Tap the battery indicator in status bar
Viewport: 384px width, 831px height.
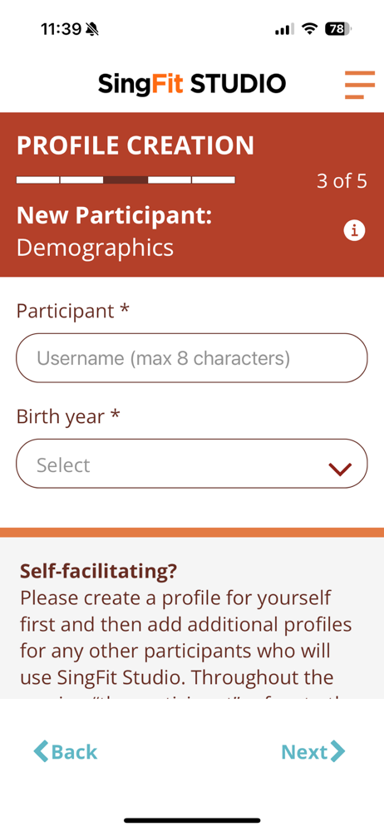pos(337,28)
